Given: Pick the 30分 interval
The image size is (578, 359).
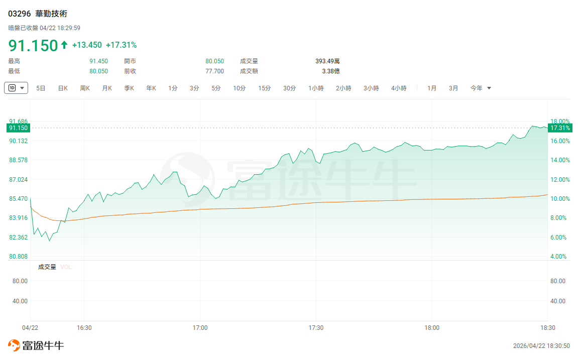Looking at the screenshot, I should pos(289,88).
